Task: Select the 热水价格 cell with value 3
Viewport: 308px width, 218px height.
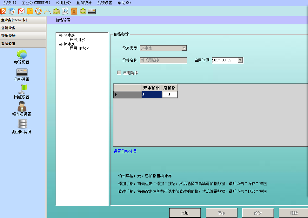Action: (152, 95)
